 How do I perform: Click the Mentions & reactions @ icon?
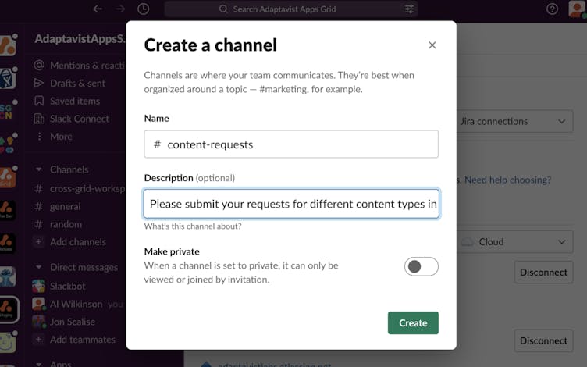39,65
